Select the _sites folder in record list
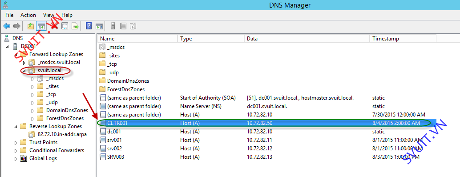This screenshot has height=177, width=460. click(113, 56)
